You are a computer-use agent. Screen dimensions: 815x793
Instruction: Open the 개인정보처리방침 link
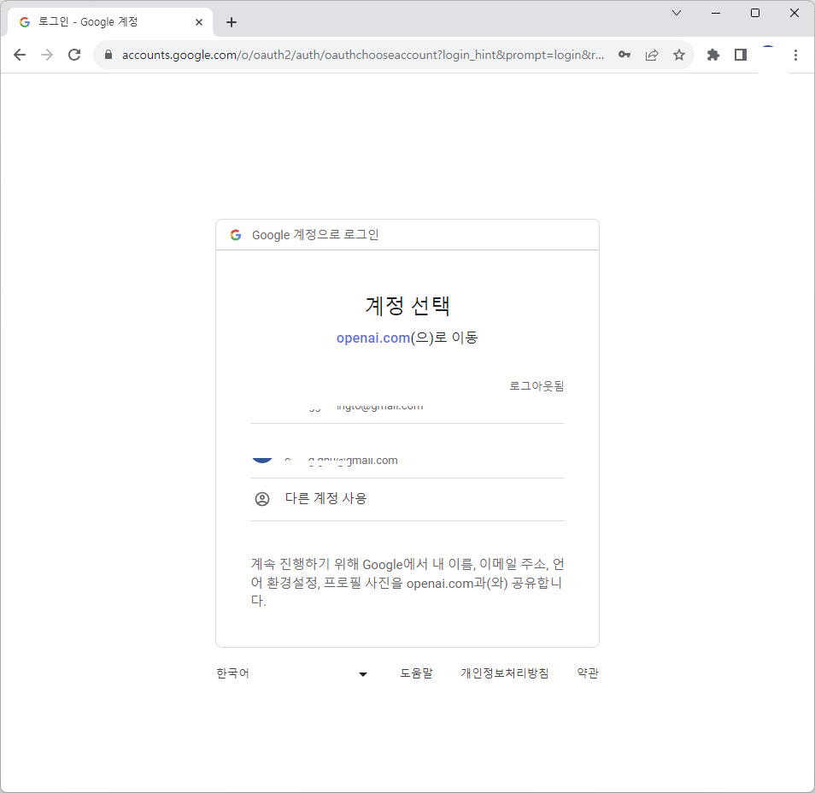coord(505,673)
